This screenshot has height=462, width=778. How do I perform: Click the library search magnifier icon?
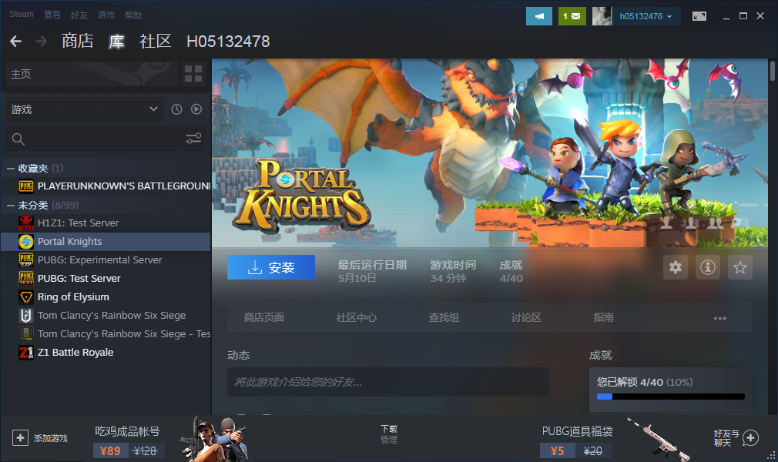pos(18,139)
